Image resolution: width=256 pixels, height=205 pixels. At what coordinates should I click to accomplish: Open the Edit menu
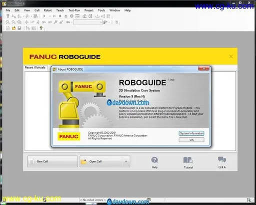[17, 11]
